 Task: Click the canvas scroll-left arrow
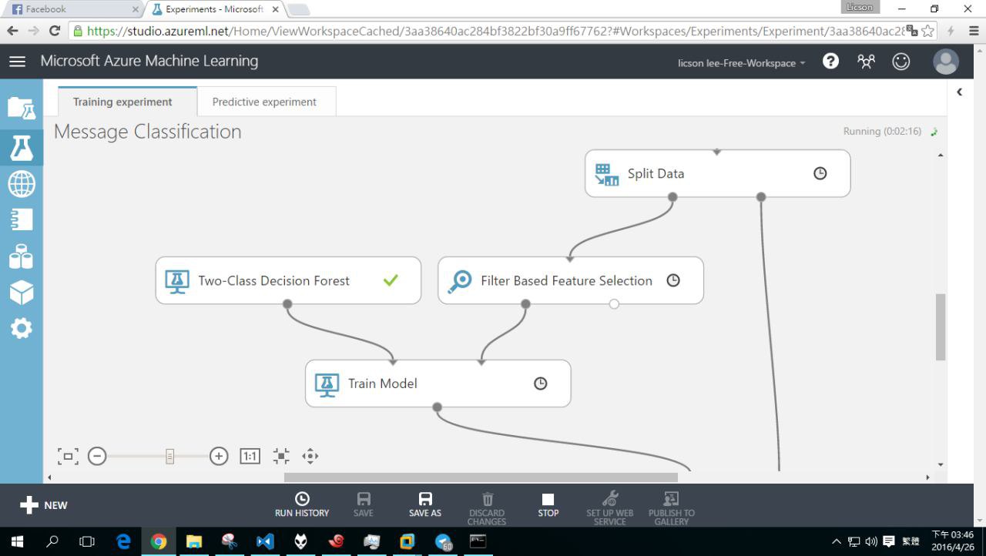49,477
